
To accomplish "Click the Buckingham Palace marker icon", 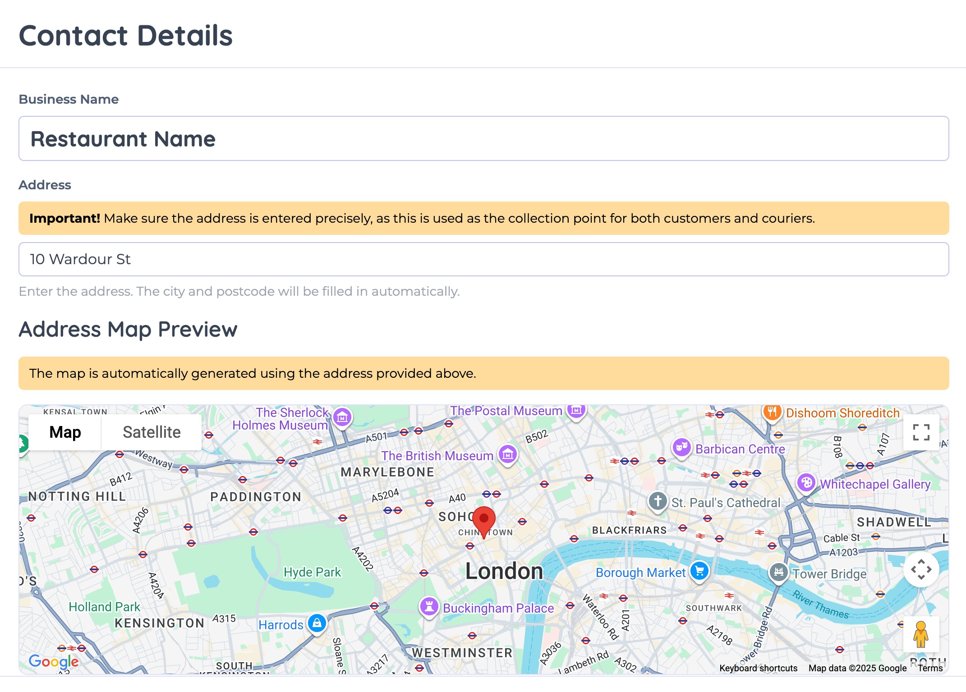I will 429,606.
